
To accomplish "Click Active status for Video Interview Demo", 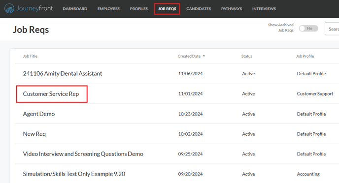I will [x=248, y=154].
